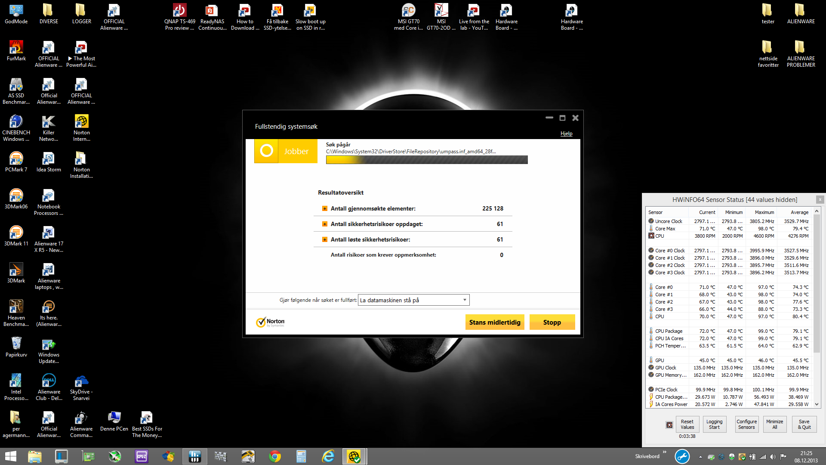Click the Maximum column header
This screenshot has height=465, width=826.
tap(761, 212)
